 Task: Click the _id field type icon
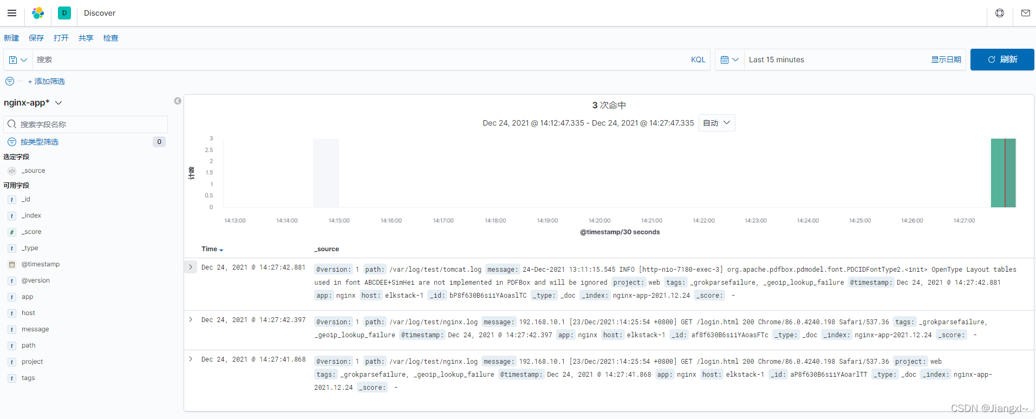point(12,200)
